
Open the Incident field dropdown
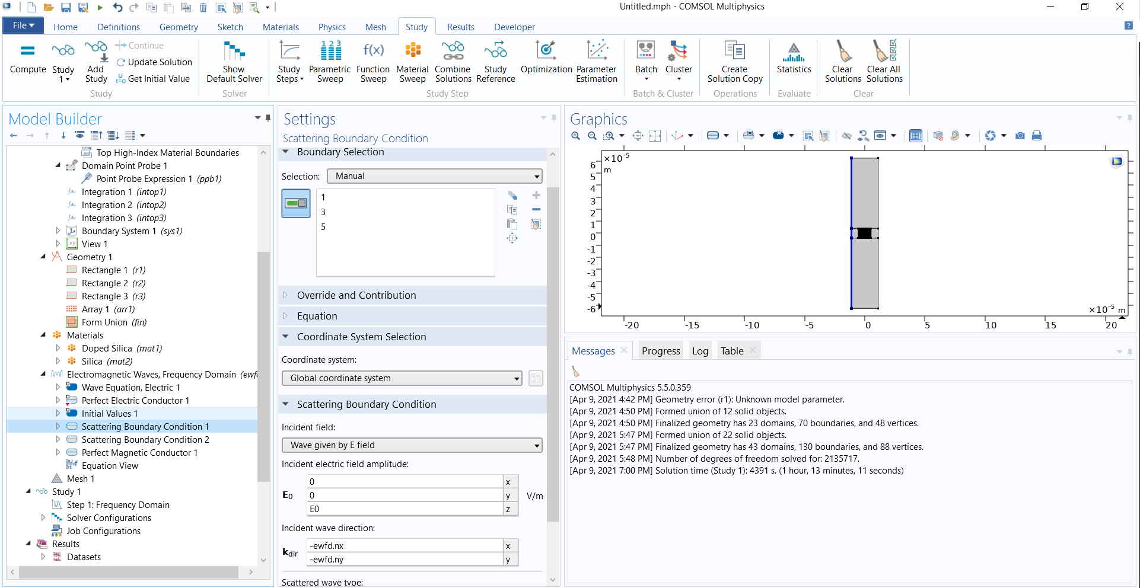(412, 445)
